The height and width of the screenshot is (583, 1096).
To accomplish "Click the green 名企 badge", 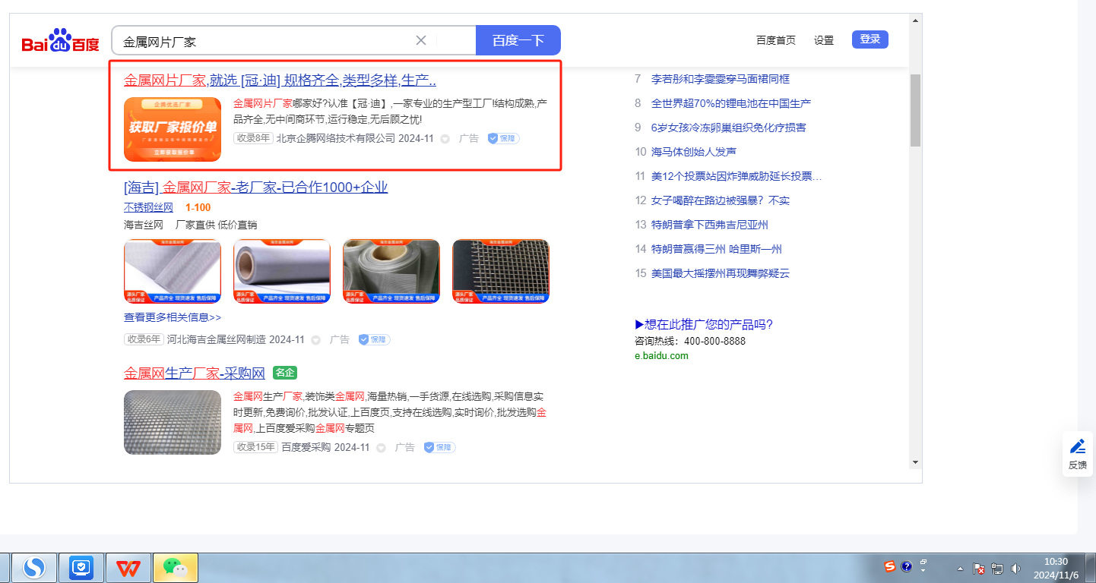I will pyautogui.click(x=285, y=373).
